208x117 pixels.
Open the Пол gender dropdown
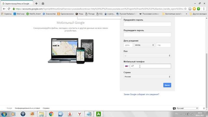[147, 56]
